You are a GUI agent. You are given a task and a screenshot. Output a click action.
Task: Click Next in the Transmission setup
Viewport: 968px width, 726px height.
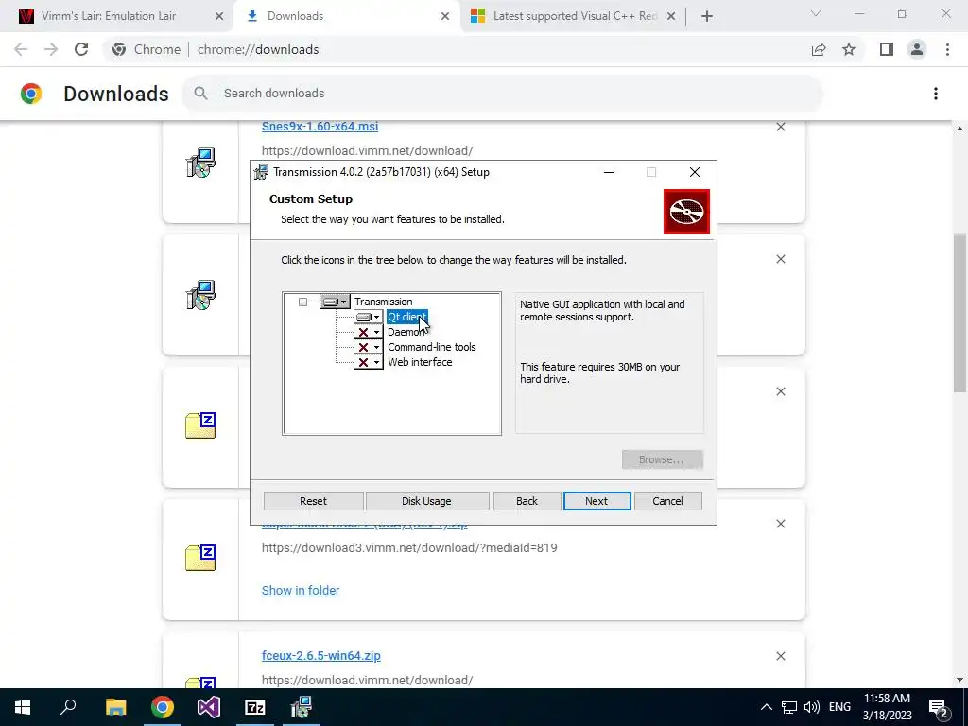click(x=596, y=501)
